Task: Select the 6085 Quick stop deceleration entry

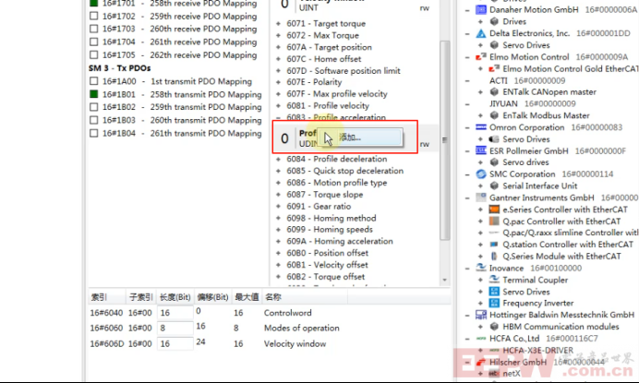Action: click(344, 171)
